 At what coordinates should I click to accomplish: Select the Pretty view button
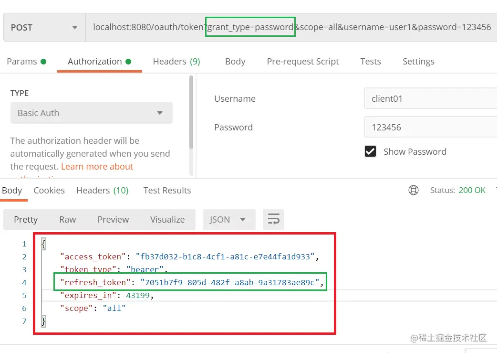click(x=26, y=219)
